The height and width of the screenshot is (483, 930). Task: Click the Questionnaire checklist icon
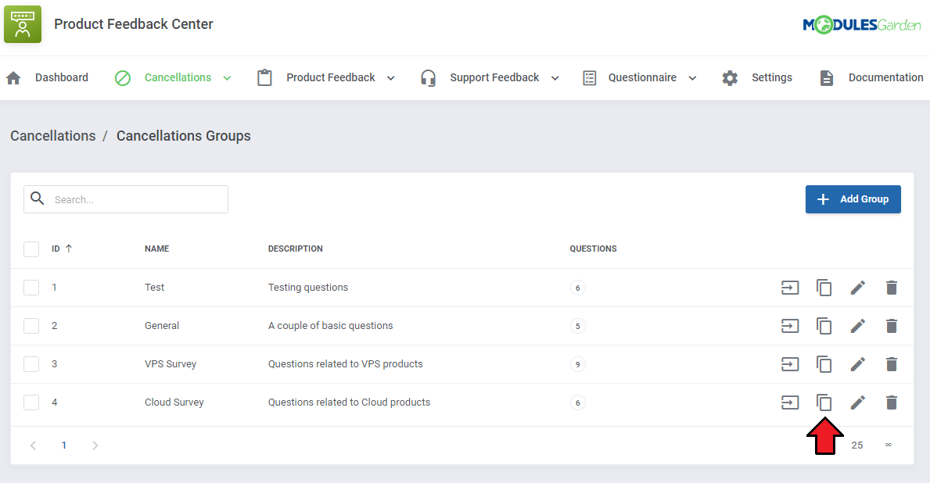point(590,77)
